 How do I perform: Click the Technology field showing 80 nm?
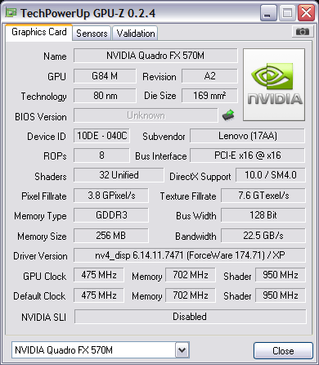tap(105, 96)
